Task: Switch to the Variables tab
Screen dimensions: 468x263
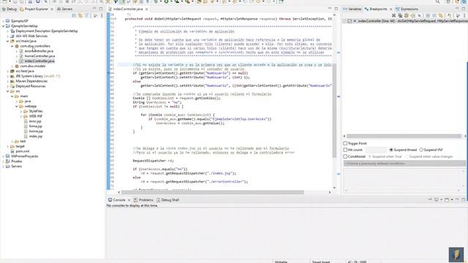Action: click(x=352, y=9)
